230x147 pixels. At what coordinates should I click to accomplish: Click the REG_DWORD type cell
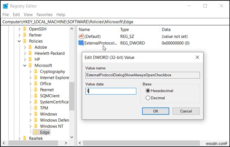[132, 43]
